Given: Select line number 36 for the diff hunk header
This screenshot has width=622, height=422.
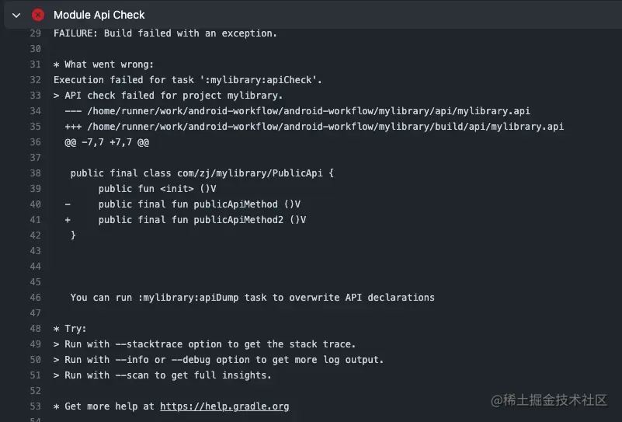Looking at the screenshot, I should [35, 142].
